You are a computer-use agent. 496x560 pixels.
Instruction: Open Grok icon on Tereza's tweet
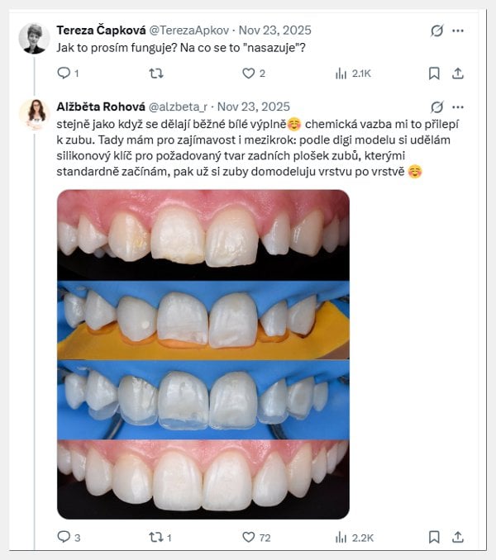coord(437,31)
